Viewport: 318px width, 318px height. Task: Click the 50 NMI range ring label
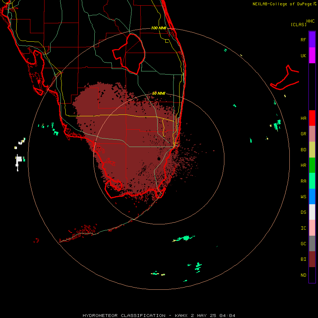pos(159,93)
